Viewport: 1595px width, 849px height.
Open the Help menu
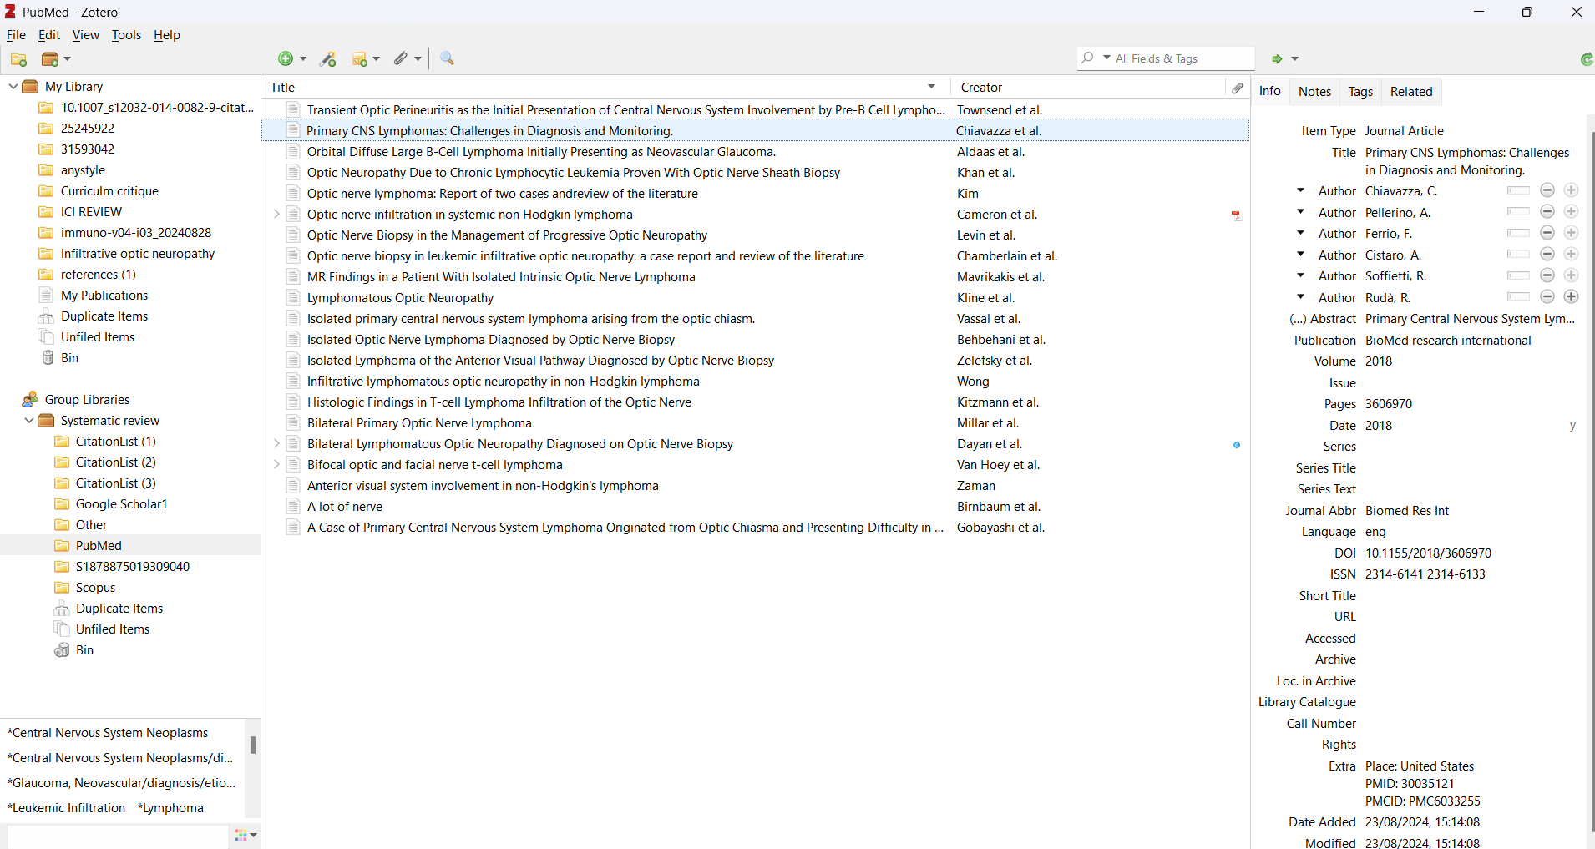tap(166, 35)
